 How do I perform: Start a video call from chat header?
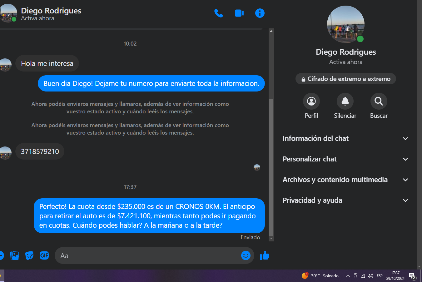coord(239,13)
